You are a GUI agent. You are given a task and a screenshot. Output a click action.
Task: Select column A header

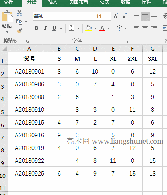[x=29, y=49]
